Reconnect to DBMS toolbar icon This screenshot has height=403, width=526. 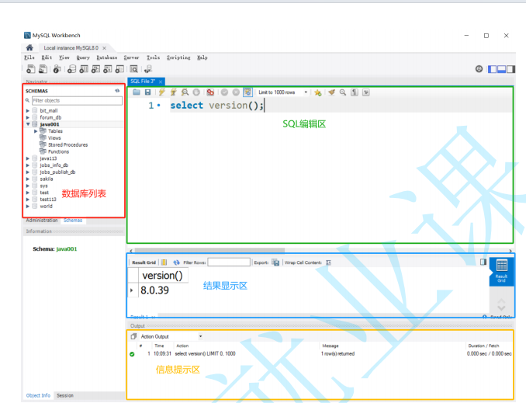point(148,69)
